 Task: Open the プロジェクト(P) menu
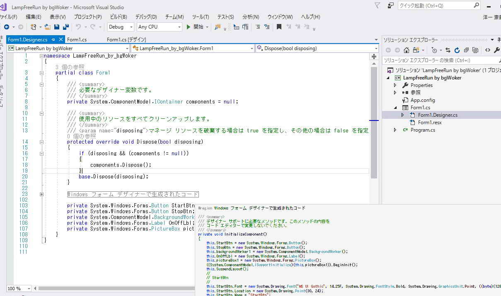88,17
